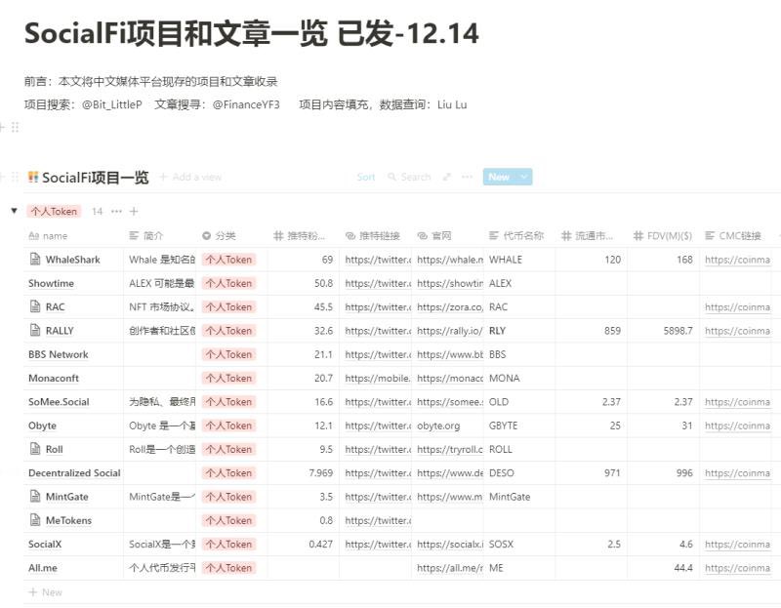The image size is (781, 608).
Task: Select FDV value 5898.7 cell
Action: pyautogui.click(x=663, y=331)
